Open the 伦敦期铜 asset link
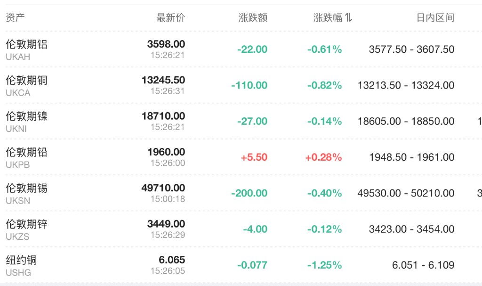Viewport: 482px width, 286px height. click(x=26, y=80)
